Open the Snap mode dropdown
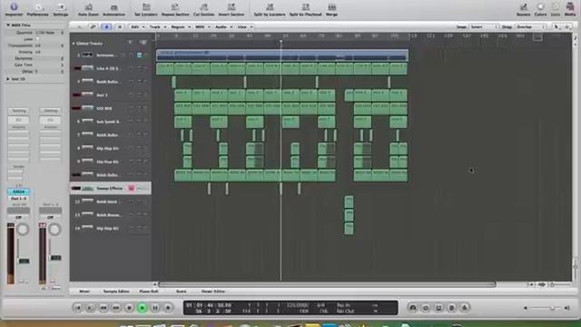This screenshot has width=581, height=327. tap(484, 26)
